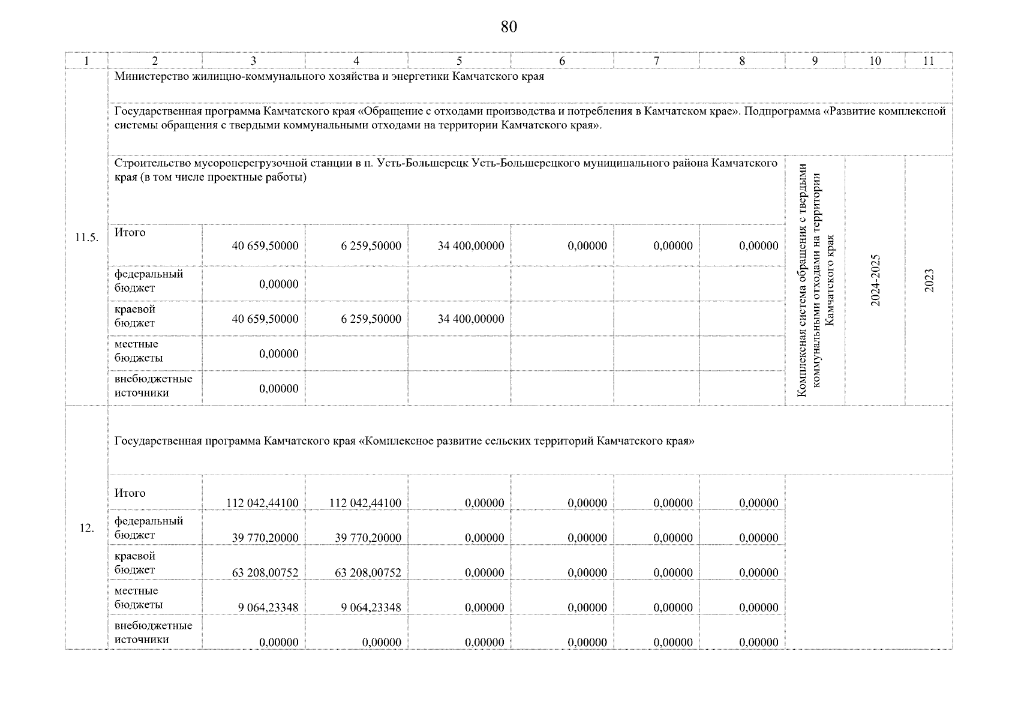Click the vertical 2023 year cell

929,280
